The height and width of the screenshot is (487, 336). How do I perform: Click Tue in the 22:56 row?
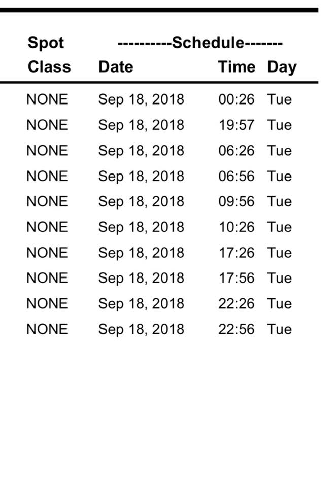click(x=280, y=329)
